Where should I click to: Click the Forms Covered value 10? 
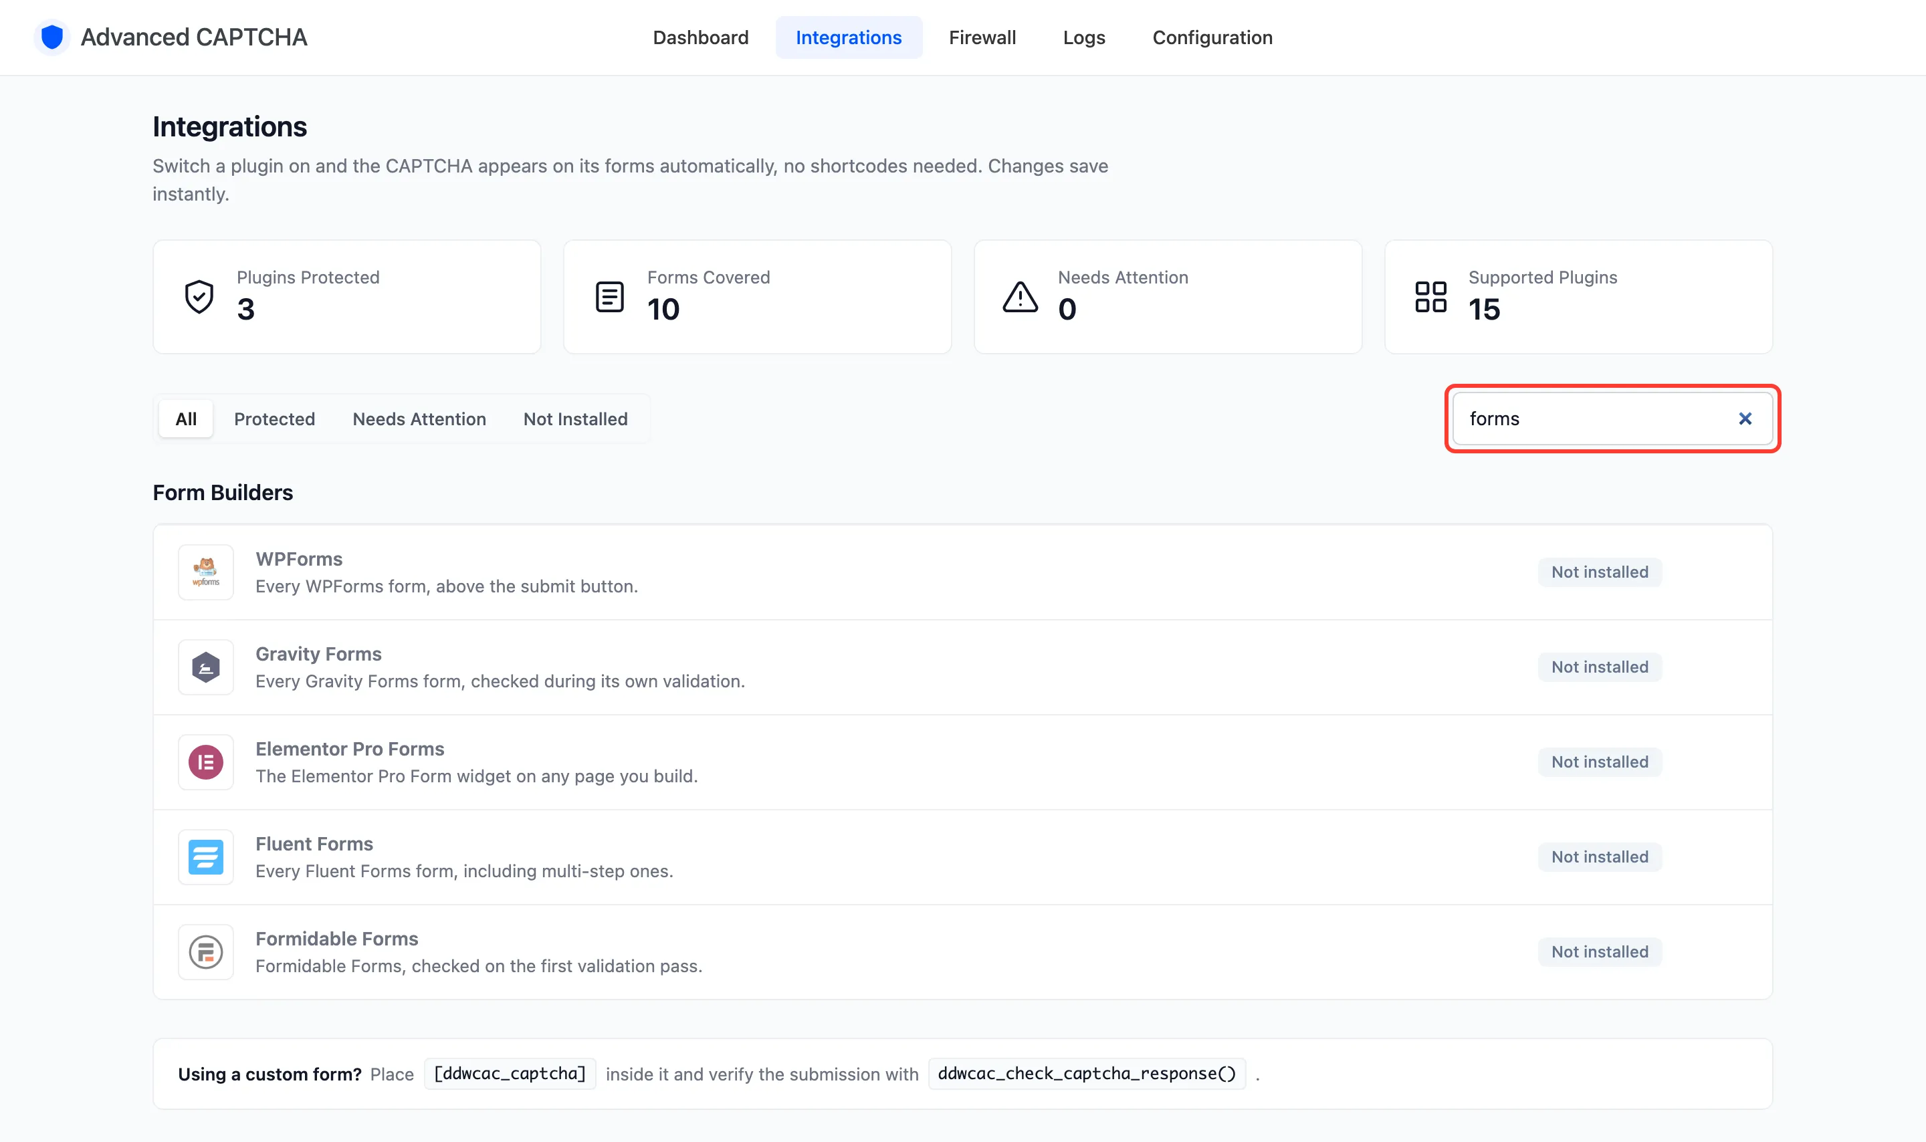tap(663, 310)
